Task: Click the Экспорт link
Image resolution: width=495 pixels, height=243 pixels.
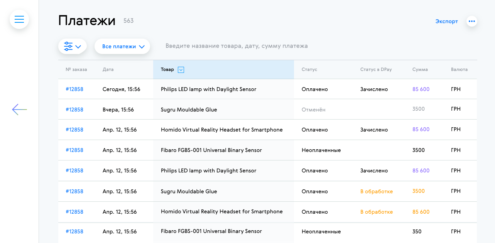Action: pyautogui.click(x=446, y=22)
